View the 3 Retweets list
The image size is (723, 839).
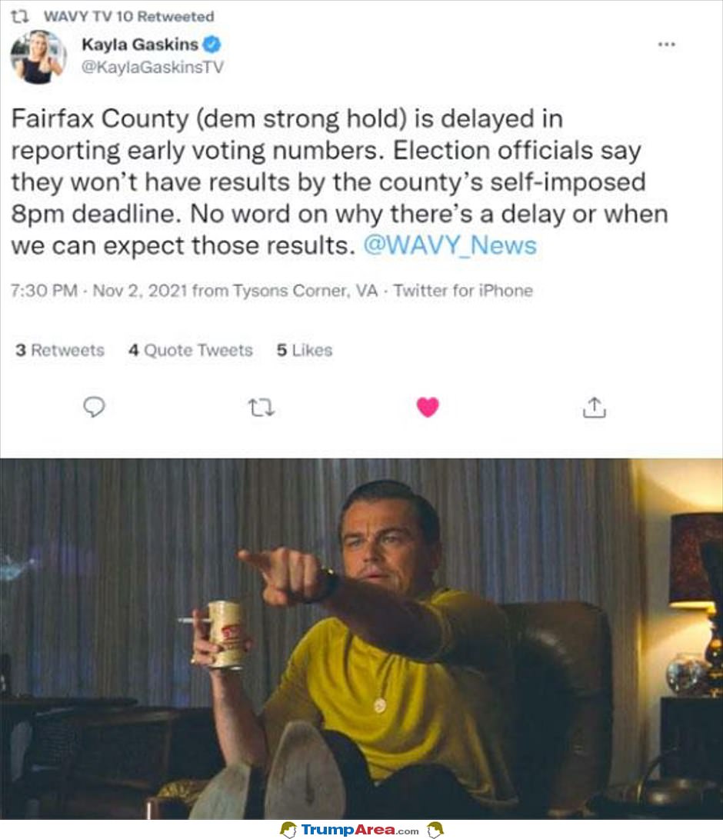coord(60,350)
